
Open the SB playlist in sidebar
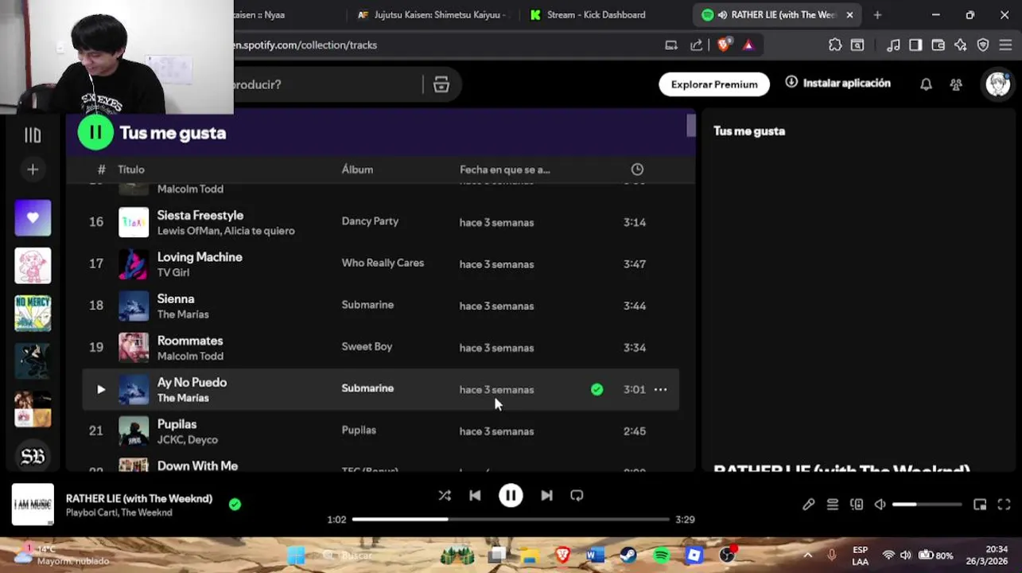click(33, 456)
